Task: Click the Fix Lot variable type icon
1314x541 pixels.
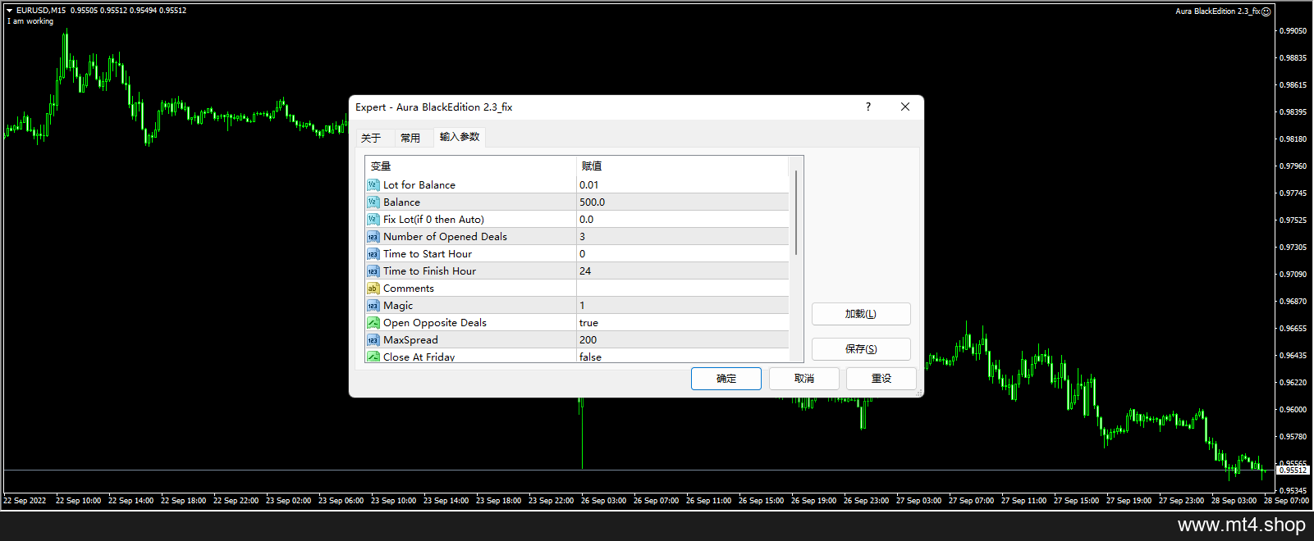Action: tap(373, 220)
